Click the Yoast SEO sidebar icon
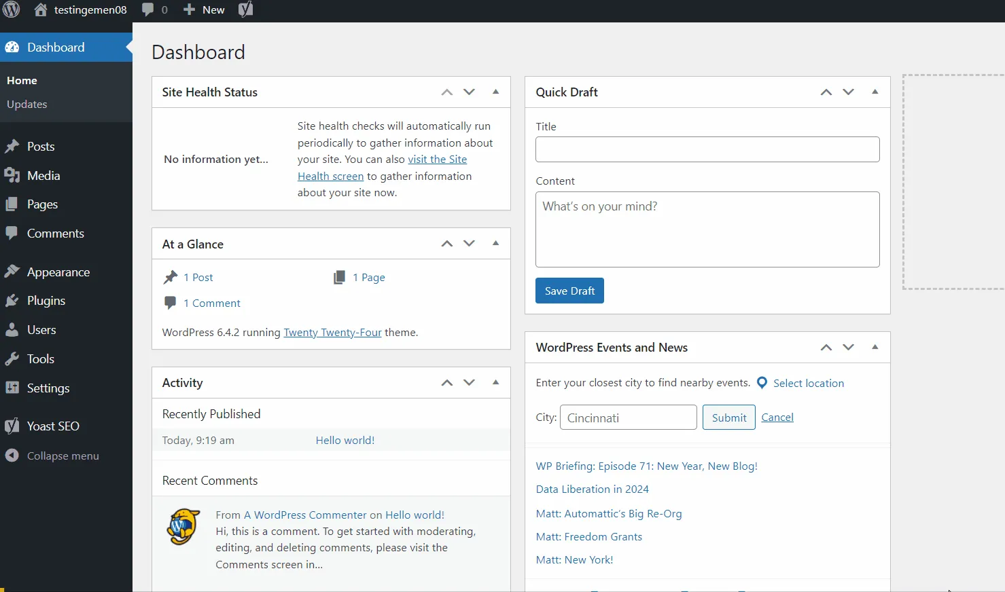This screenshot has width=1005, height=592. click(12, 426)
